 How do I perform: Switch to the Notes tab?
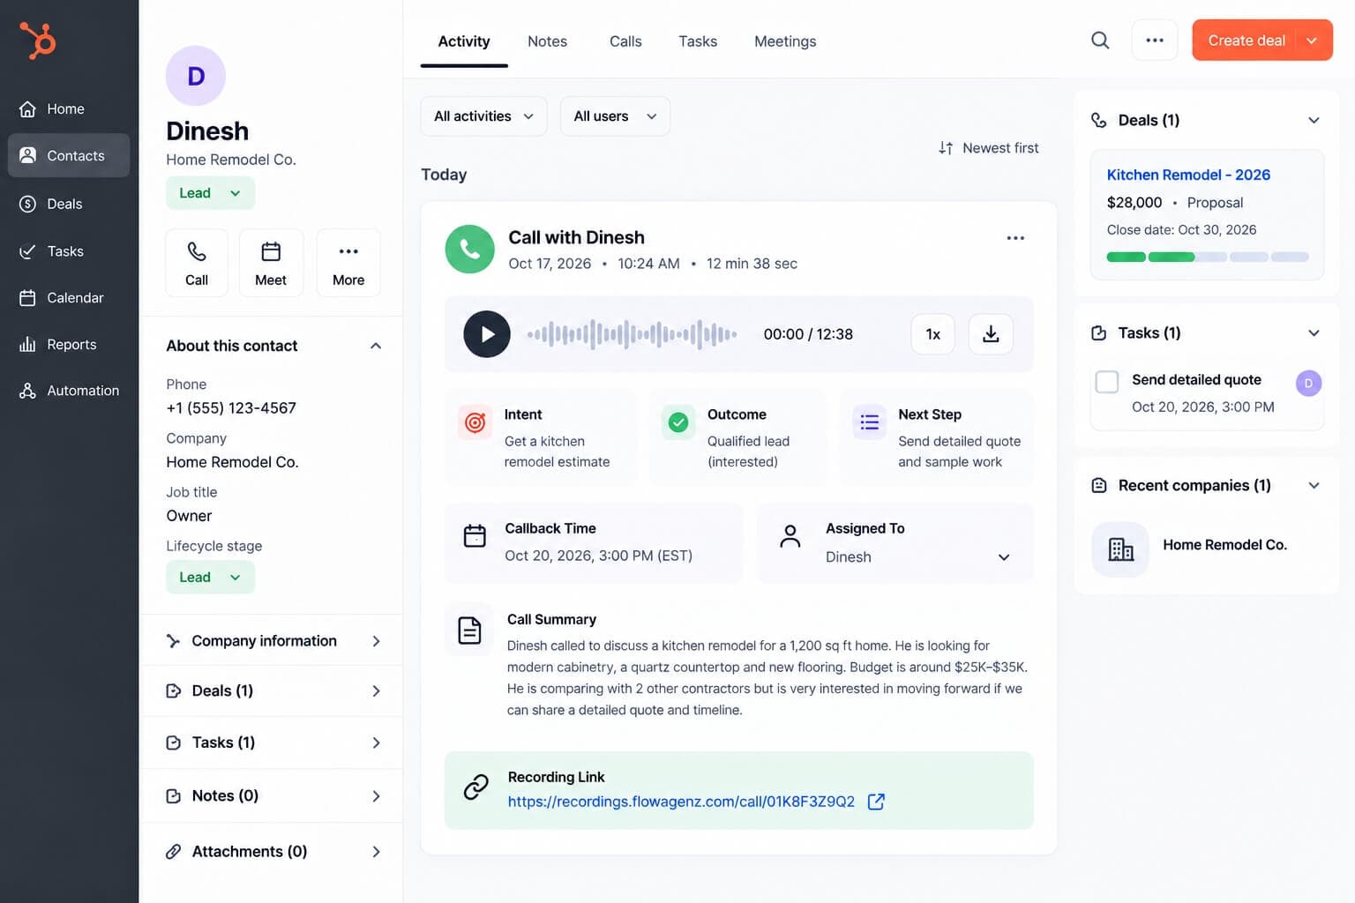point(547,41)
